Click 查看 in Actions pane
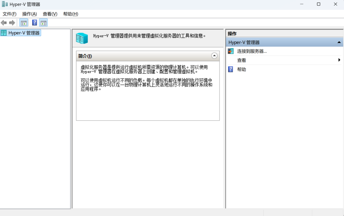The width and height of the screenshot is (344, 216). coord(241,60)
